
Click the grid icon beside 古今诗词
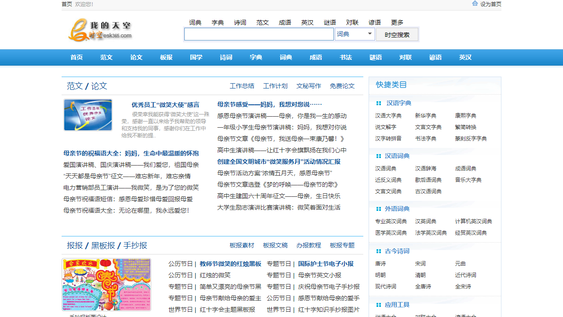pos(379,251)
